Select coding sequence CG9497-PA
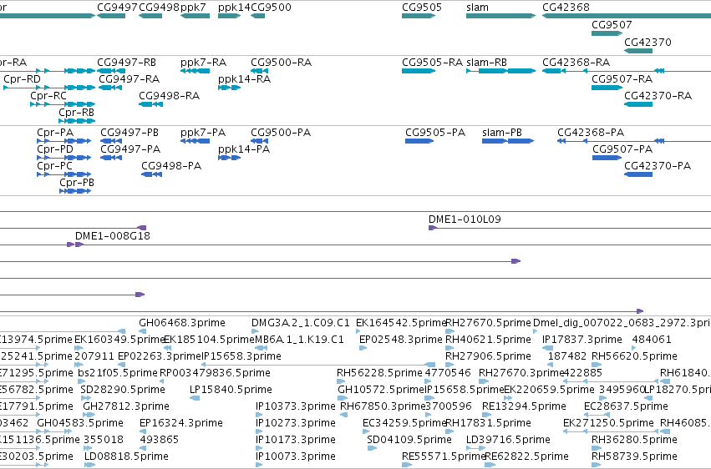 [x=130, y=149]
